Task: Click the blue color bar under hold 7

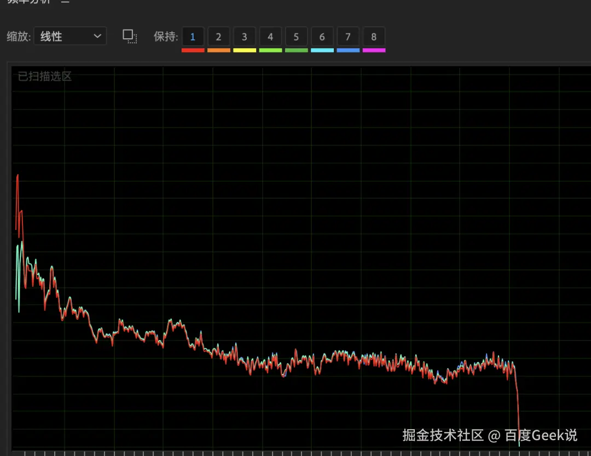Action: 348,50
